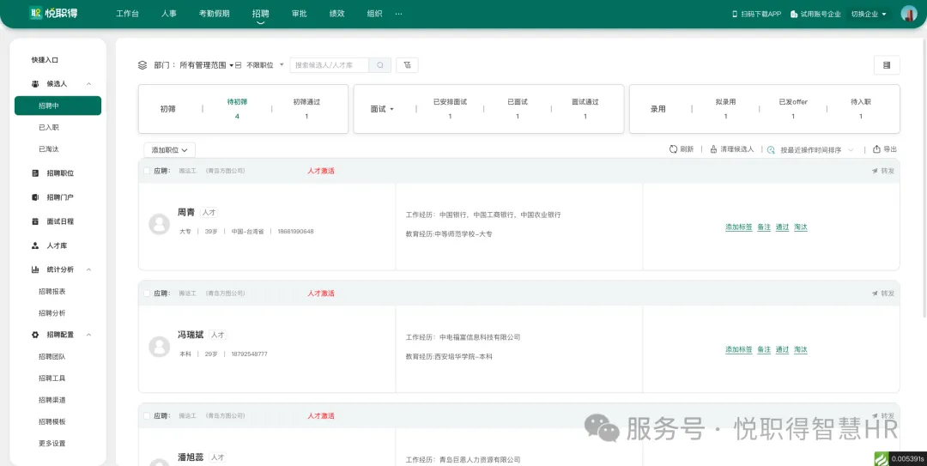Open the 审批 top menu
Viewport: 927px width, 466px height.
[300, 14]
